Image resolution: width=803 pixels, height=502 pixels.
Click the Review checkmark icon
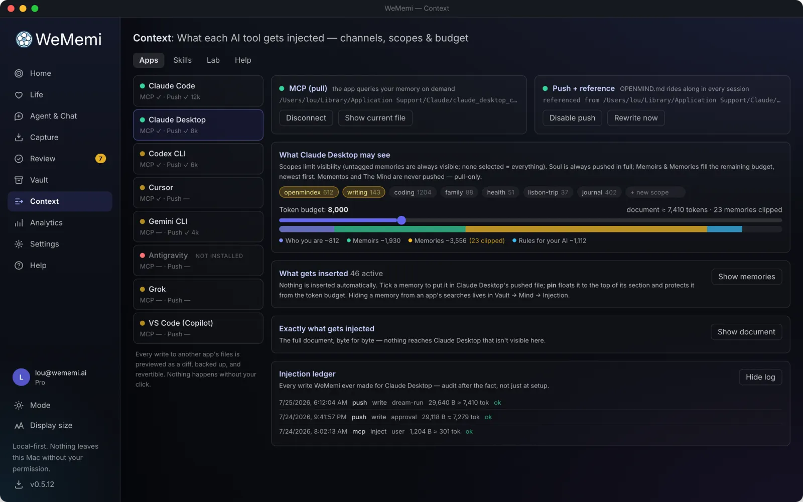pyautogui.click(x=19, y=159)
